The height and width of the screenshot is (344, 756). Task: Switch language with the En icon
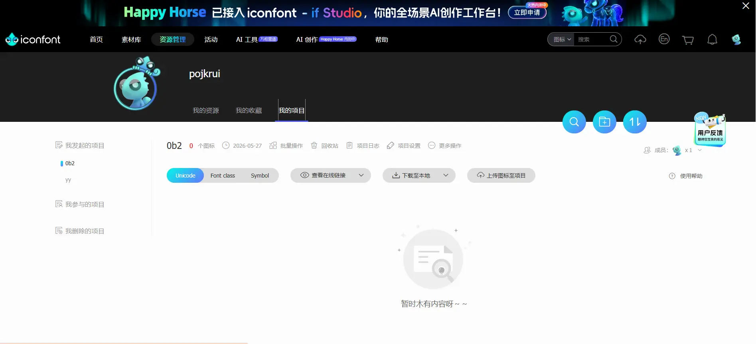click(x=664, y=39)
